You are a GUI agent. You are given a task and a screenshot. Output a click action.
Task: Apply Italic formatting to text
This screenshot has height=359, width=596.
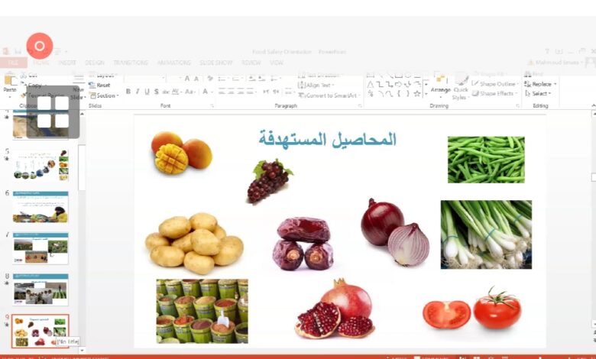[x=138, y=92]
